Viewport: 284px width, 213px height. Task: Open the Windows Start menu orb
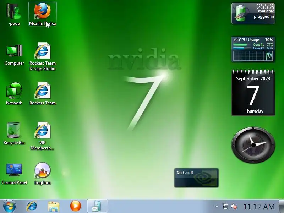tap(10, 206)
